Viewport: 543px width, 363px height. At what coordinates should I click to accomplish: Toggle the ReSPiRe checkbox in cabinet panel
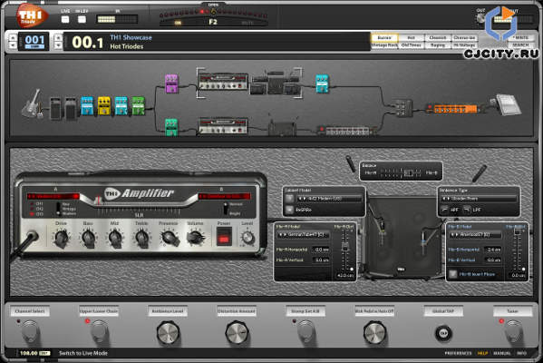click(x=289, y=210)
